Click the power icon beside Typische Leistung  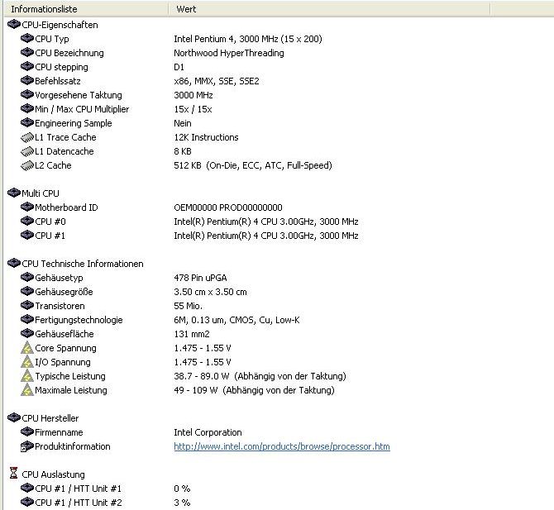coord(26,376)
